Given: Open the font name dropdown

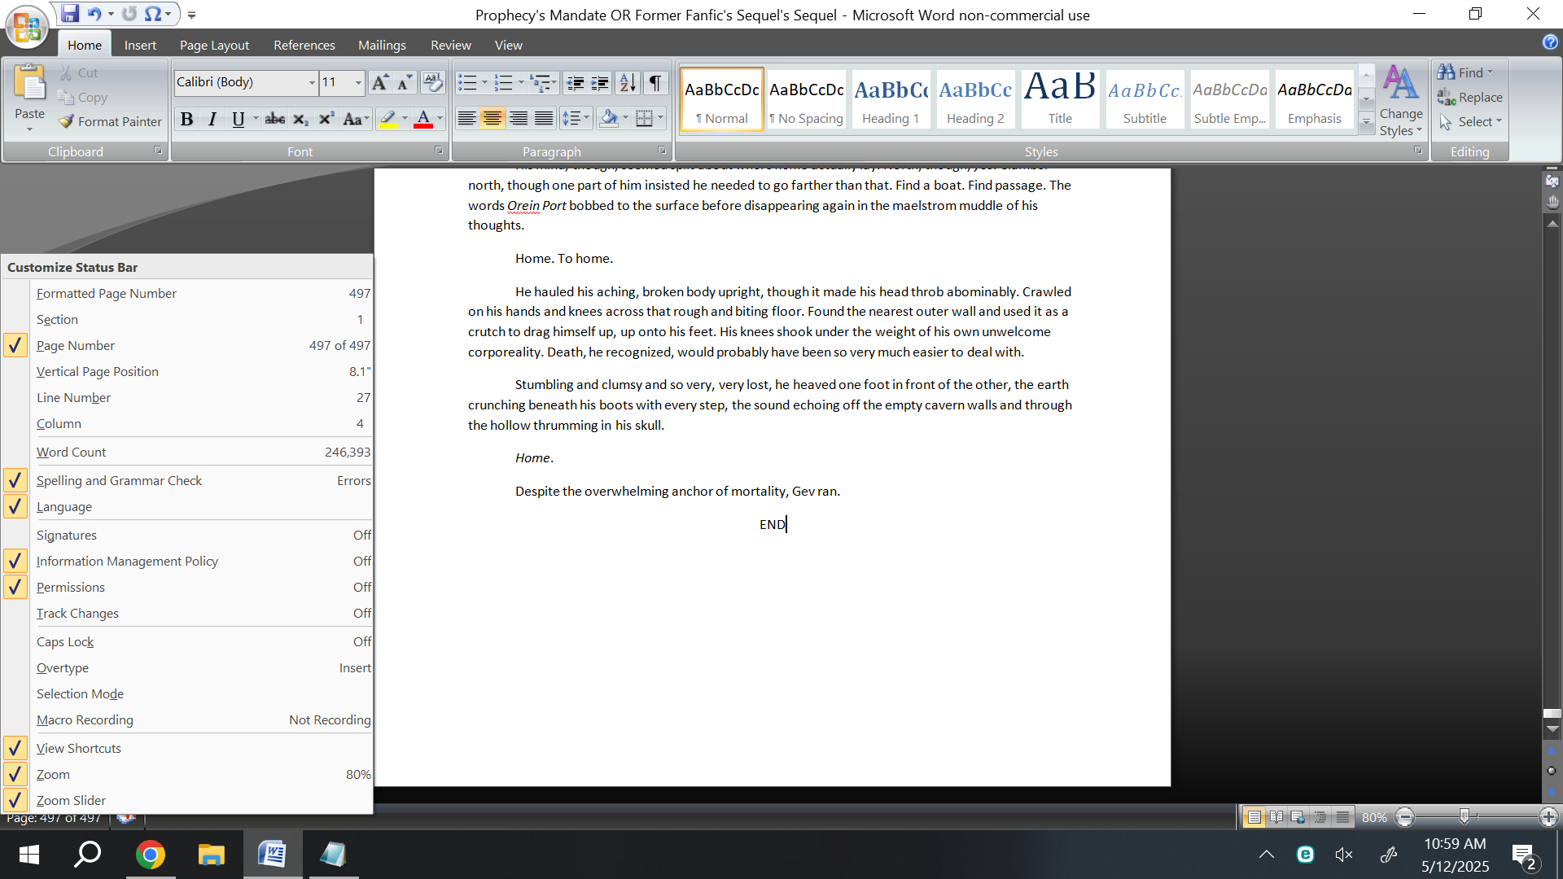Looking at the screenshot, I should tap(312, 82).
